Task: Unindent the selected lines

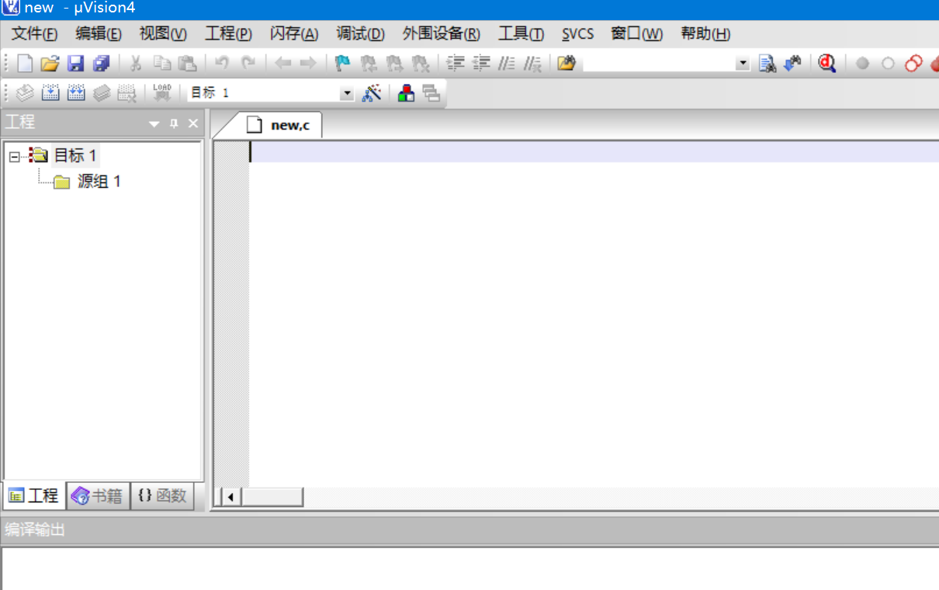Action: click(x=481, y=64)
